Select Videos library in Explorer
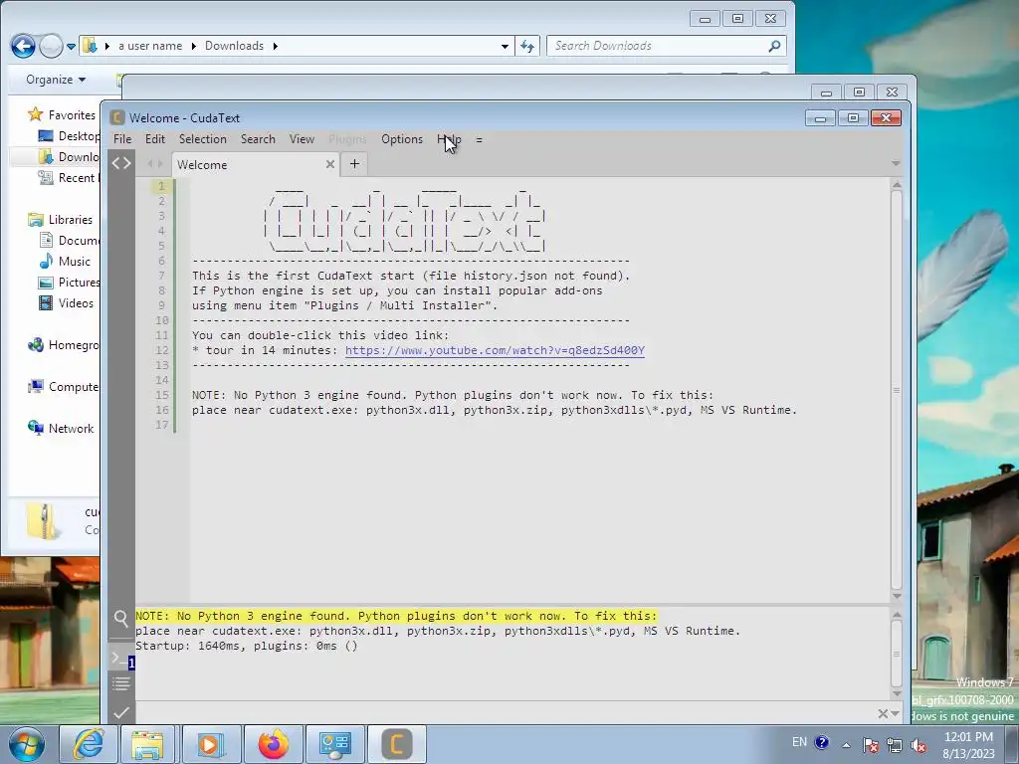Viewport: 1019px width, 764px height. [67, 302]
